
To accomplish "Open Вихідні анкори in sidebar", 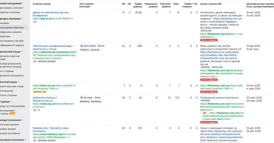I will (x=8, y=129).
